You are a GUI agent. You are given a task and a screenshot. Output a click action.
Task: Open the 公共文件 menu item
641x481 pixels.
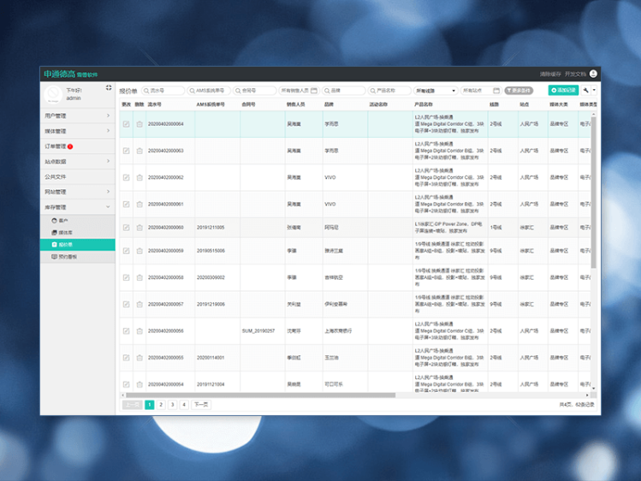point(77,176)
